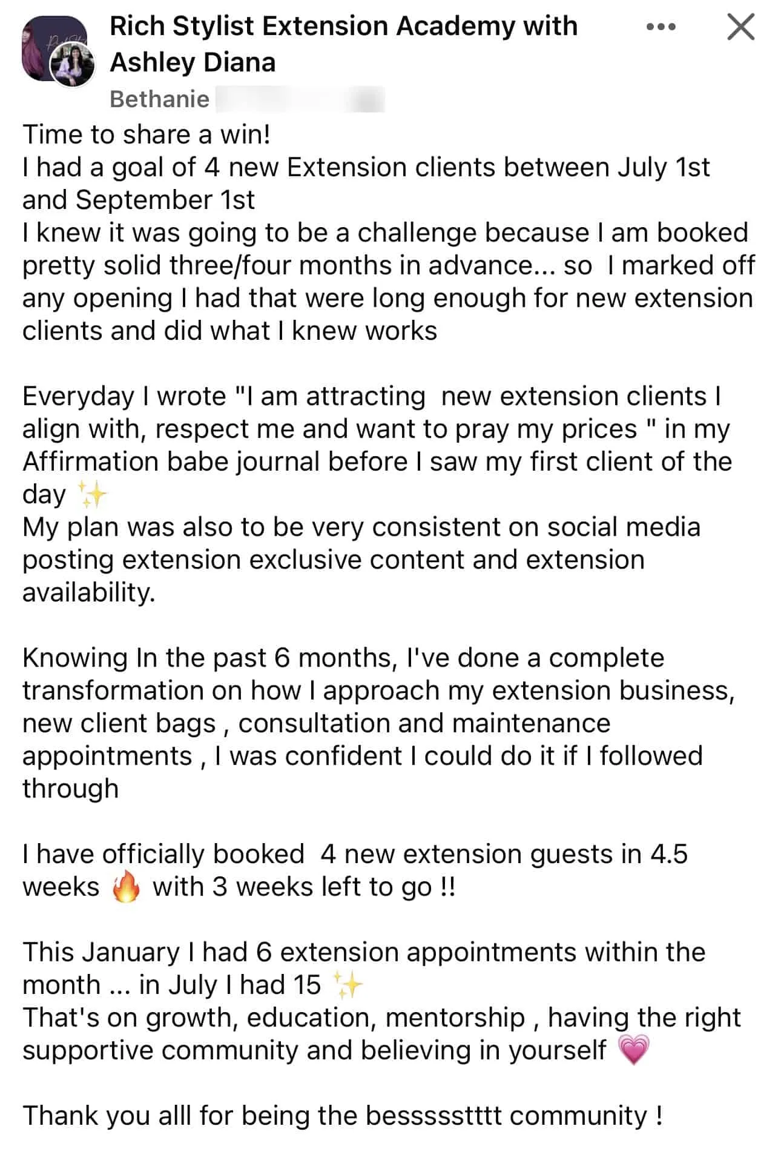View the author's circular profile picture
Viewport: 781px width, 1149px height.
(72, 65)
